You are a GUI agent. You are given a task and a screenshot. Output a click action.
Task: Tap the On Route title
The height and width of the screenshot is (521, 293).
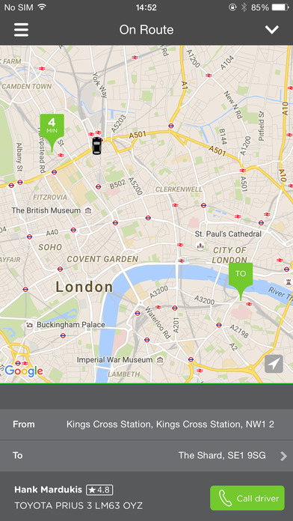(146, 30)
